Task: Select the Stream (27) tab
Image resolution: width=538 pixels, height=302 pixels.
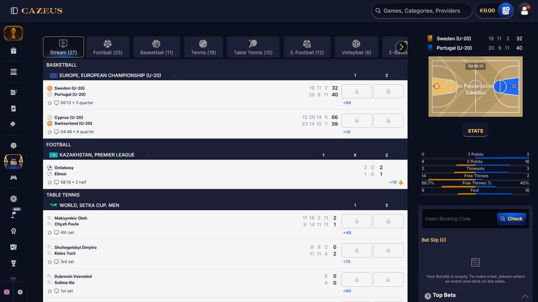Action: click(x=63, y=47)
